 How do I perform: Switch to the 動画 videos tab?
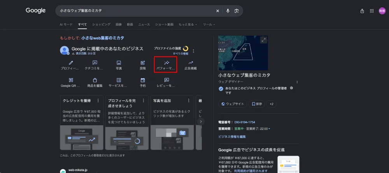(x=130, y=24)
